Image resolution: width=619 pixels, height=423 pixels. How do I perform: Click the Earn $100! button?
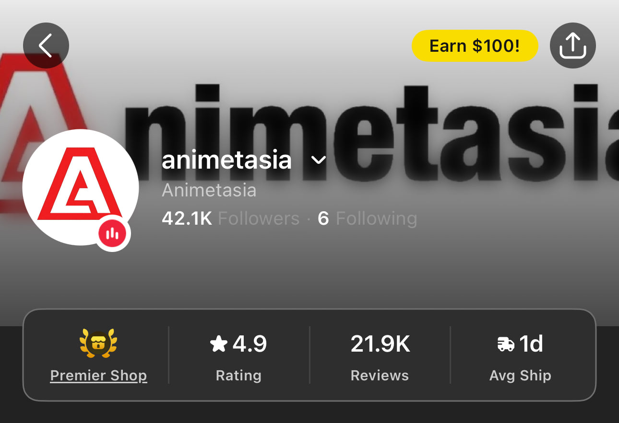coord(475,46)
